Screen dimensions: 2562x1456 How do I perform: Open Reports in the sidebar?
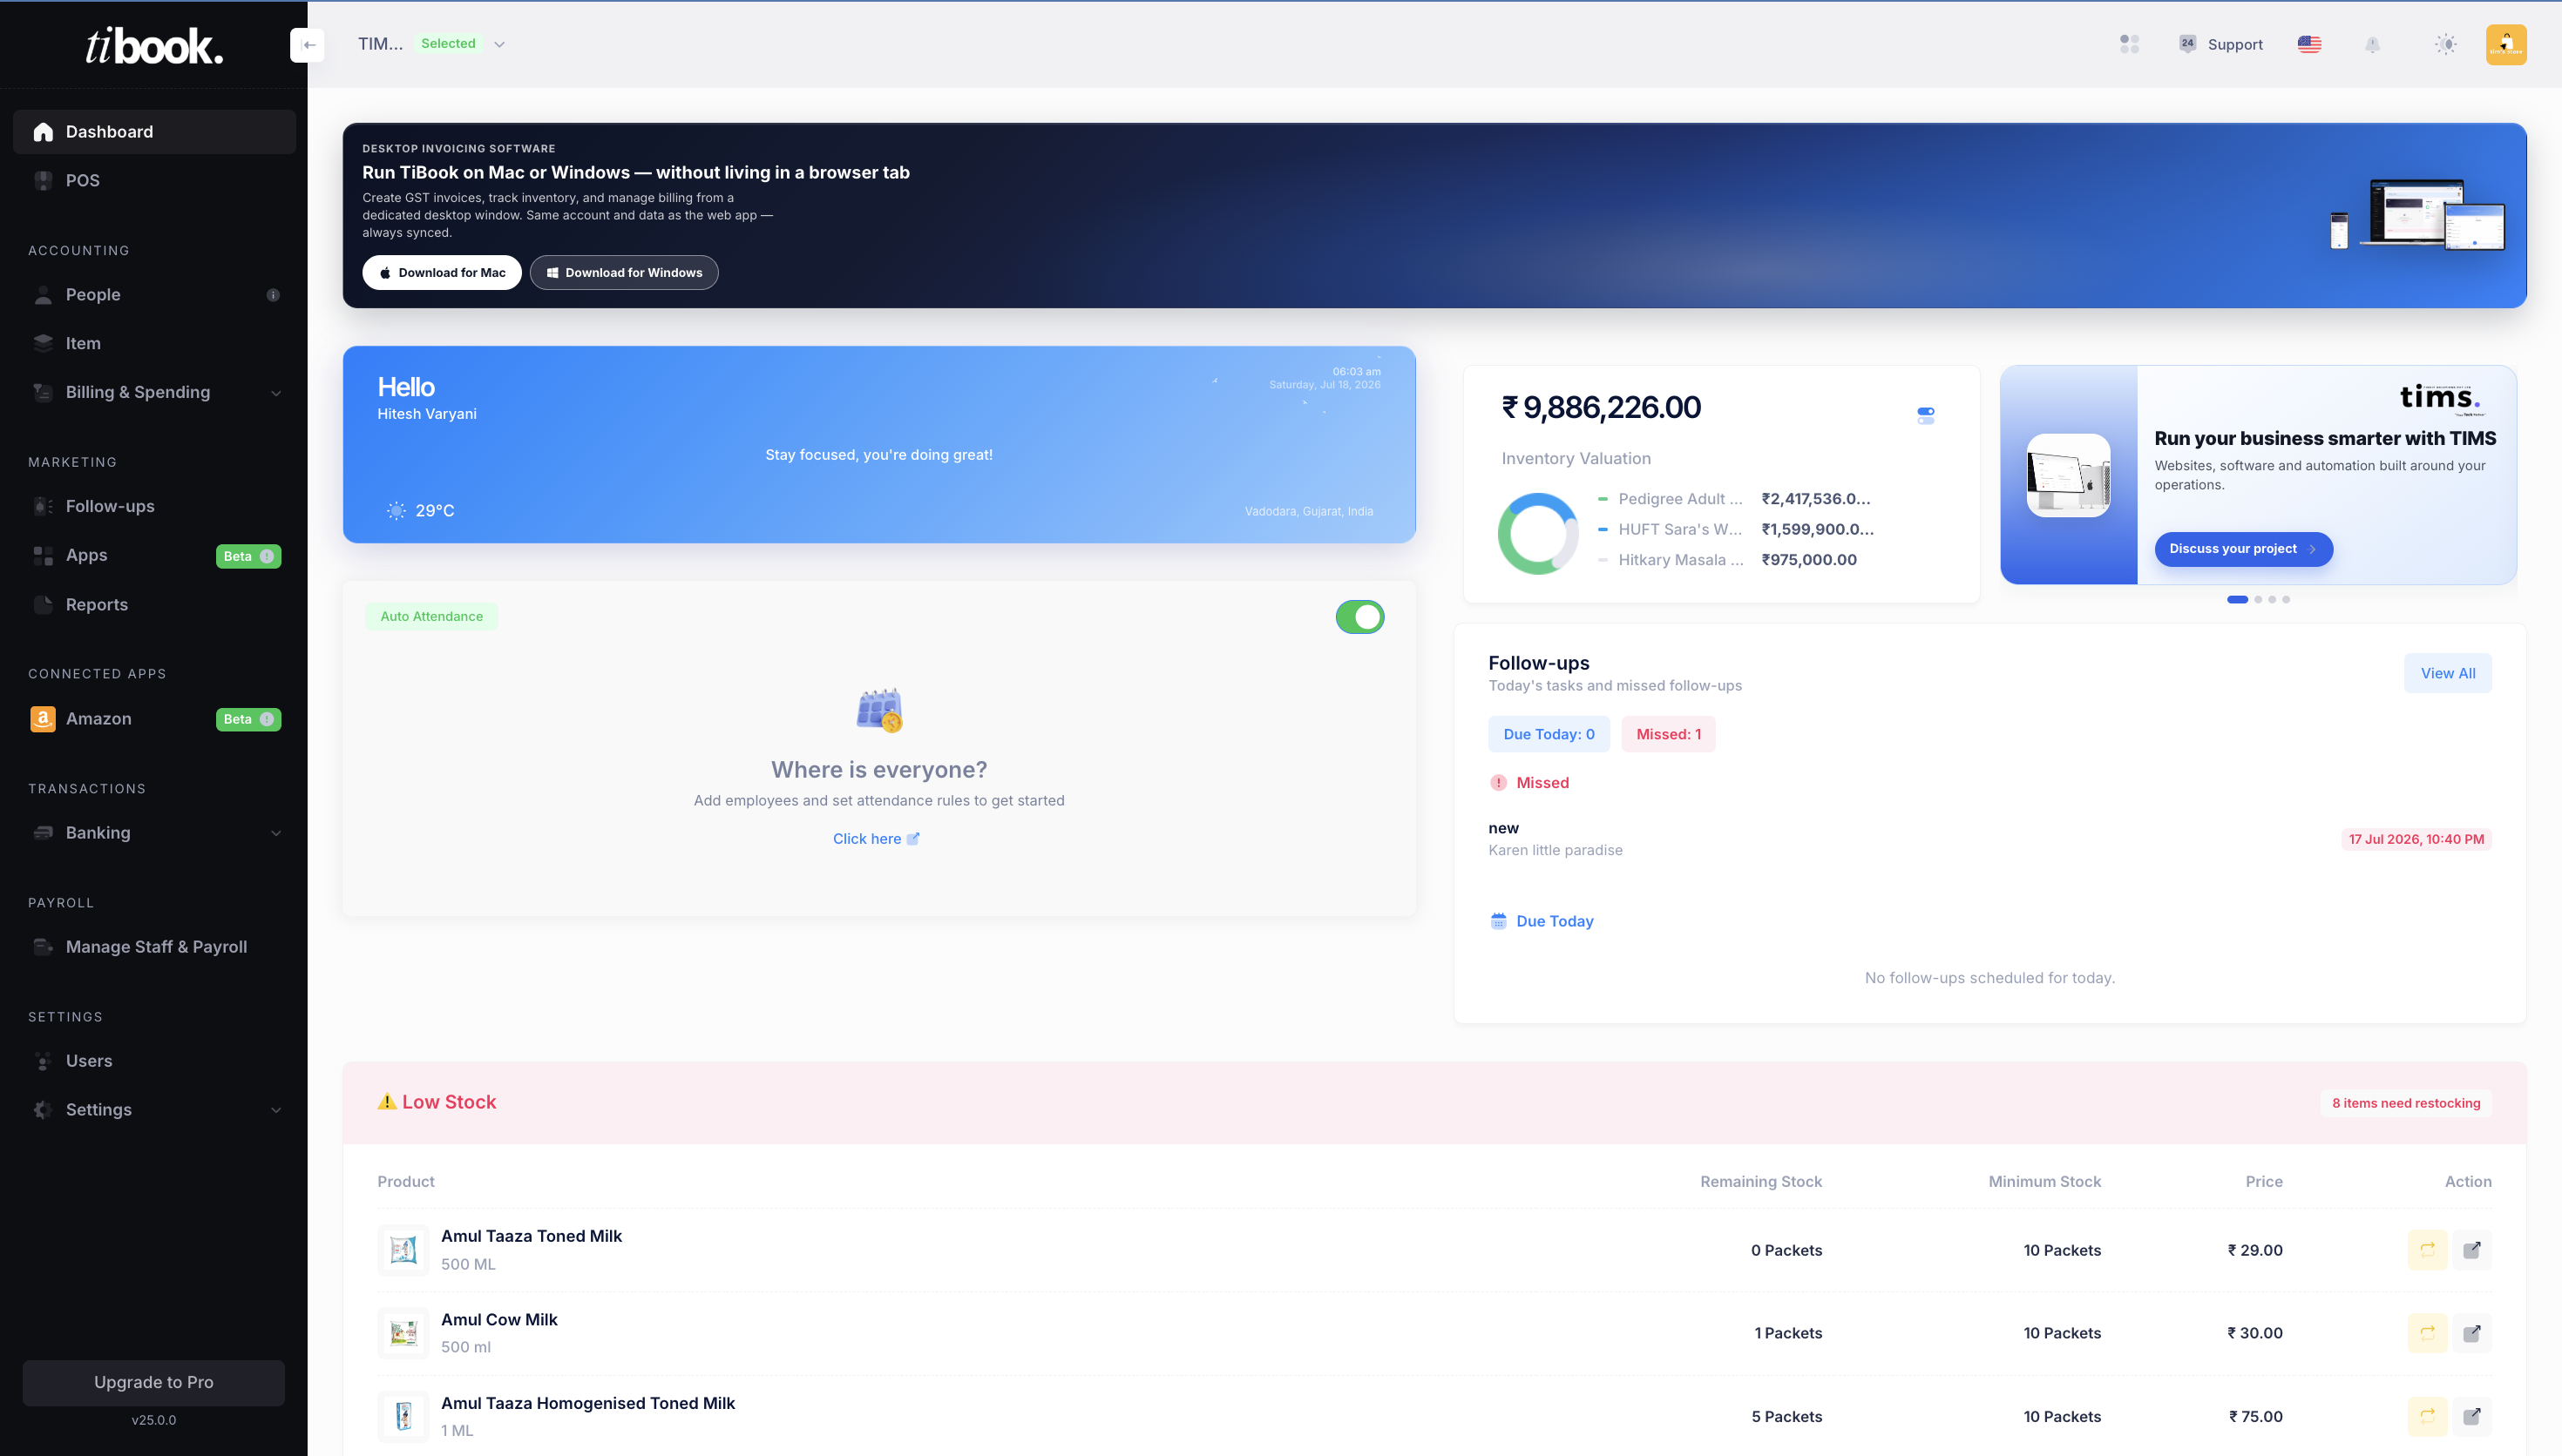coord(154,605)
